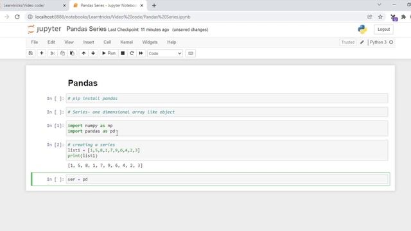Click the In [2]: prompt label
The width and height of the screenshot is (411, 231).
pos(55,145)
